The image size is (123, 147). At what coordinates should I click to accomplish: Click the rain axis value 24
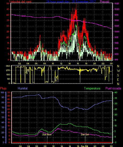[x=9, y=102]
